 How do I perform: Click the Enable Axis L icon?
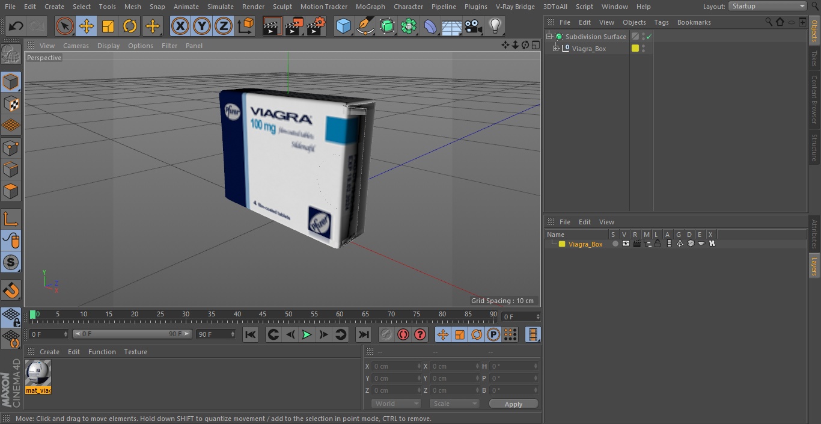11,218
